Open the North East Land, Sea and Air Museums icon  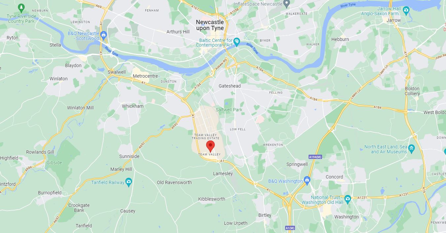pyautogui.click(x=411, y=148)
